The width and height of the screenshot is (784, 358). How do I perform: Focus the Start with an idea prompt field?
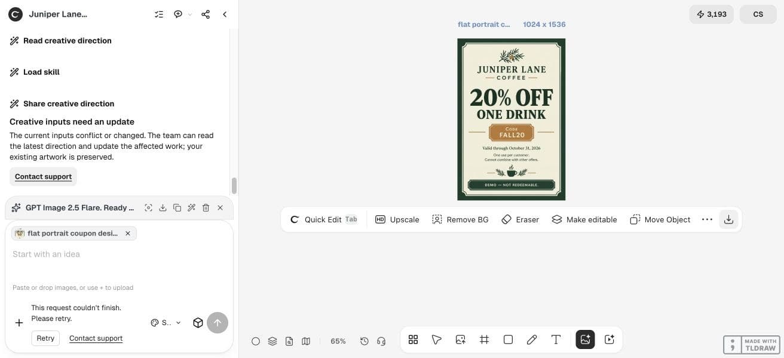pos(119,255)
